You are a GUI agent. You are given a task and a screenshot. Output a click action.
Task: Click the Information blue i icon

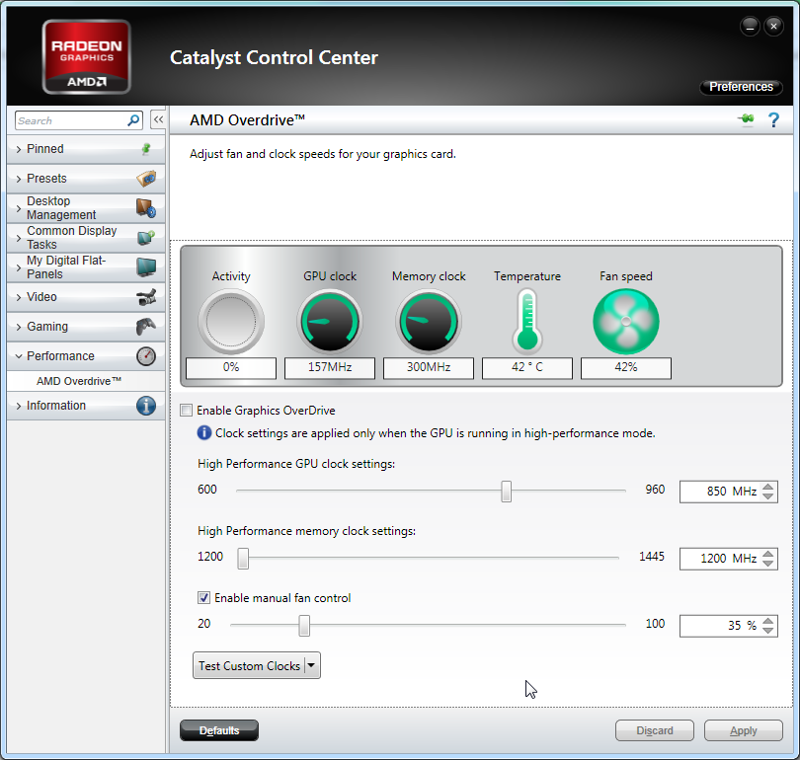click(x=146, y=406)
